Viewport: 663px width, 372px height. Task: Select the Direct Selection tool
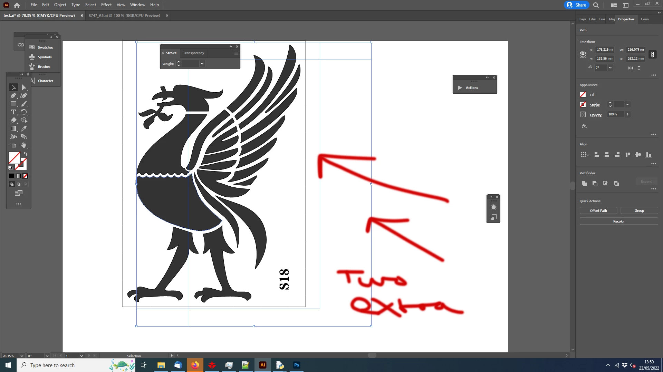[x=24, y=87]
